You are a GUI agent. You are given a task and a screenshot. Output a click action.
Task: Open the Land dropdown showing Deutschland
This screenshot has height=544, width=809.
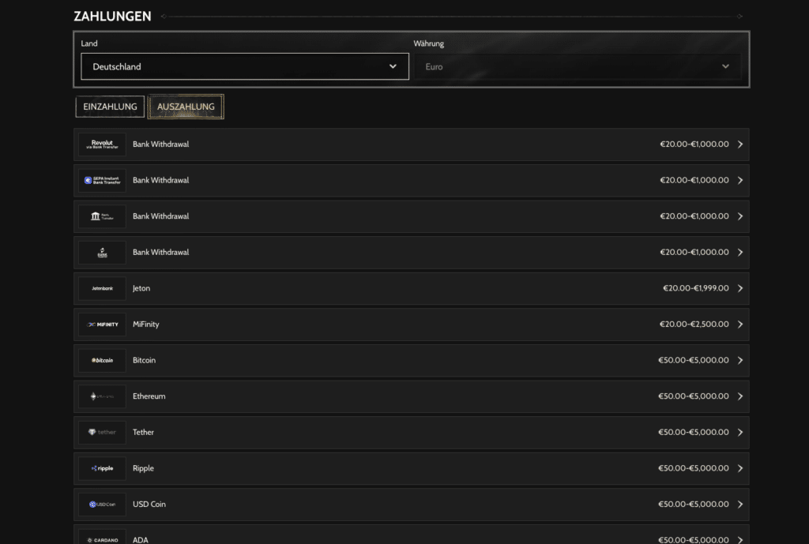click(x=245, y=66)
